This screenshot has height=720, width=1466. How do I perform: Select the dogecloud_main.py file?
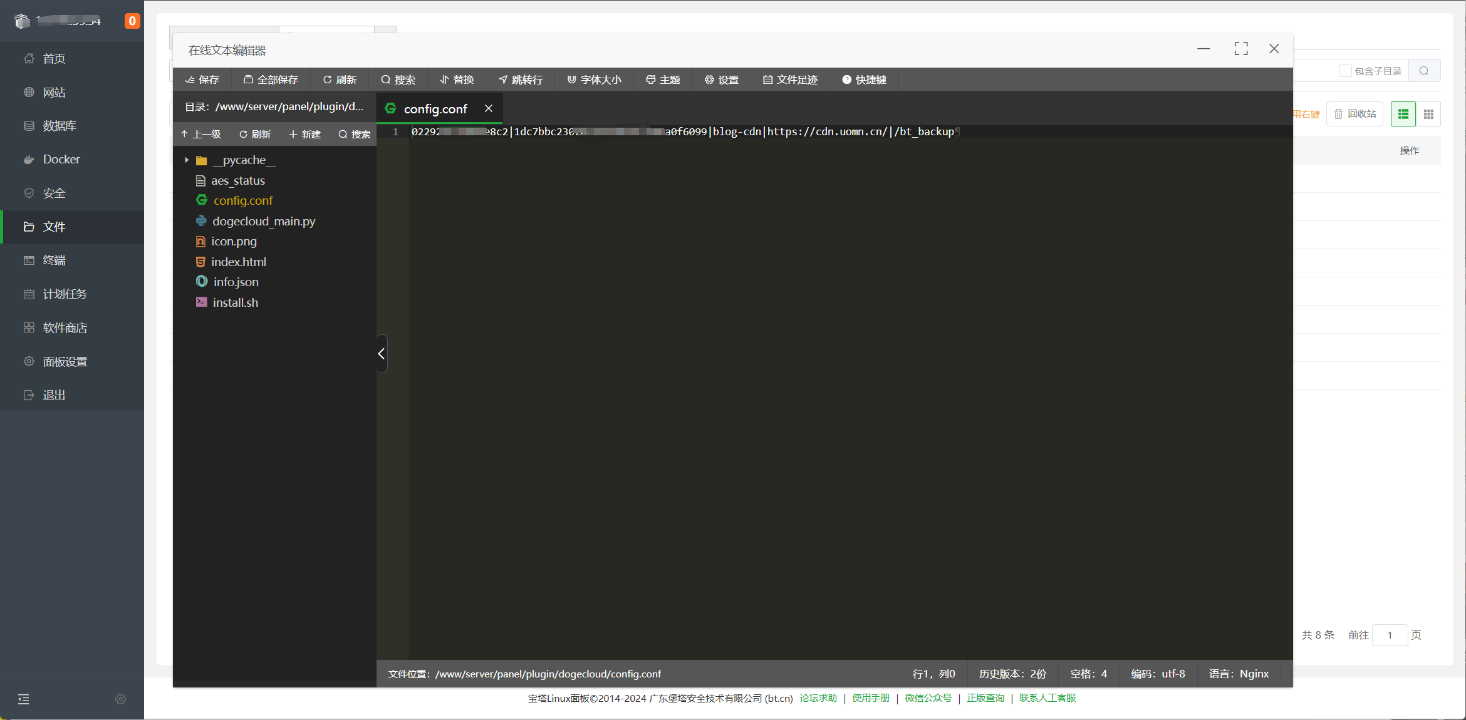(263, 220)
